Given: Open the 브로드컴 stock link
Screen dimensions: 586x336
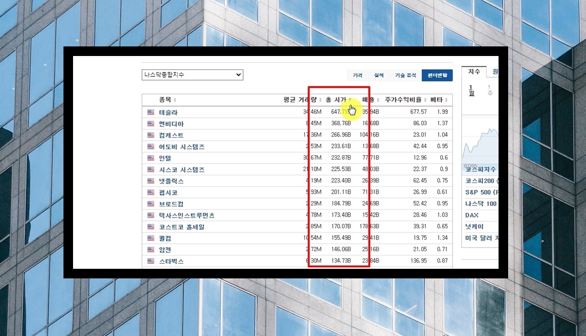Looking at the screenshot, I should coord(171,204).
